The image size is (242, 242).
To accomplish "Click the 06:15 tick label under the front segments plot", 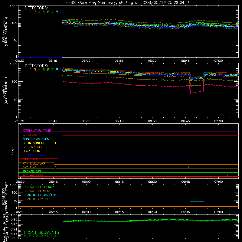I will tap(119, 61).
